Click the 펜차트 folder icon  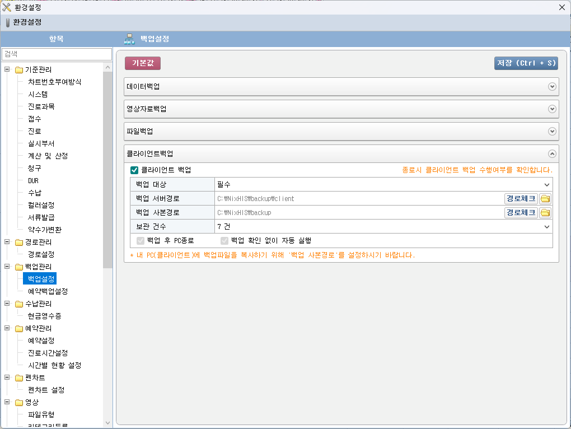(19, 378)
